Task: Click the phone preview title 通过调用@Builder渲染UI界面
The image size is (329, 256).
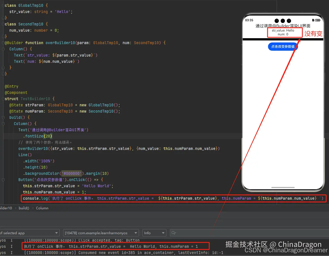Action: pos(283,26)
